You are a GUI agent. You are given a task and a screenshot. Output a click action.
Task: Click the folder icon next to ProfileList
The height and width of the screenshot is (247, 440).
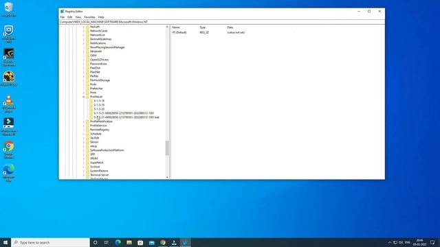coord(87,97)
